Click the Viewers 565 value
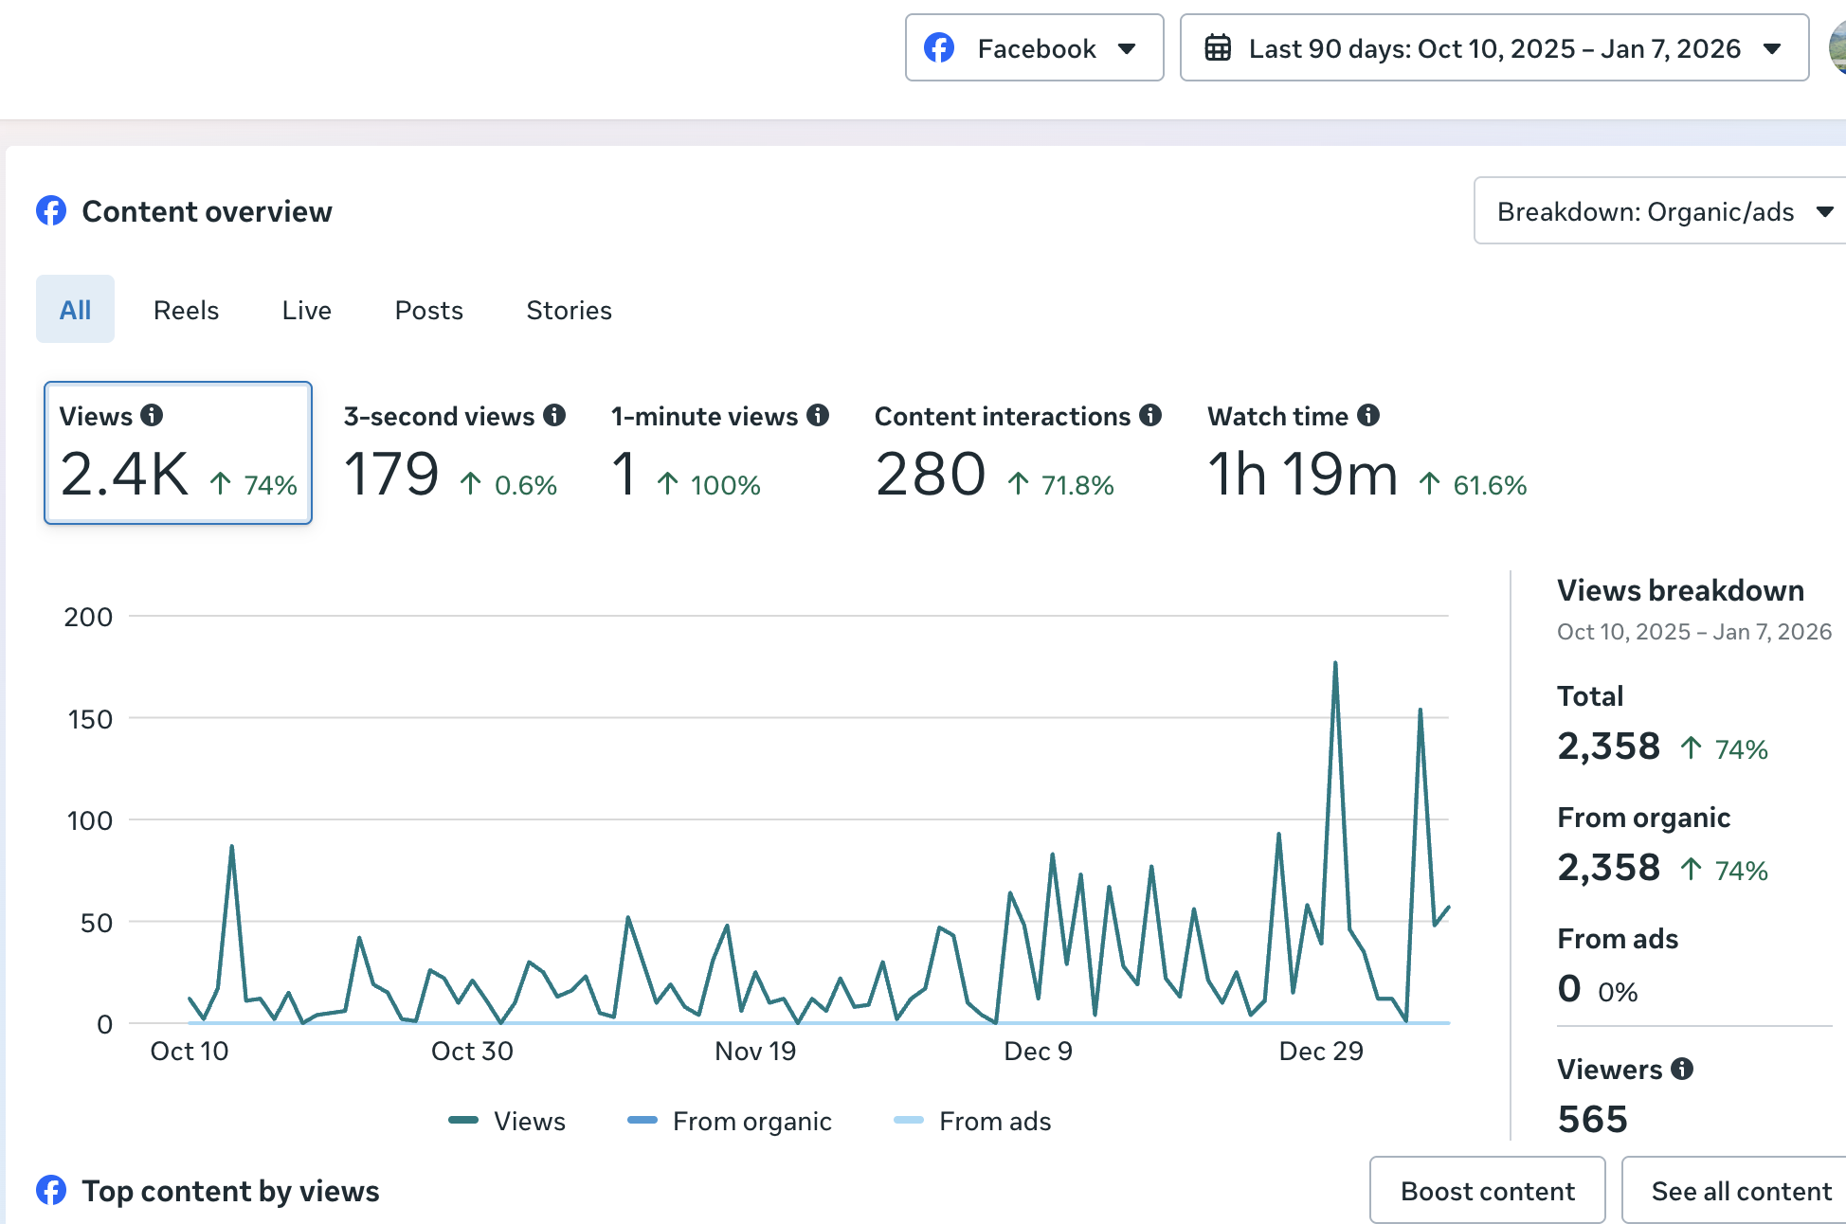1846x1224 pixels. tap(1592, 1119)
